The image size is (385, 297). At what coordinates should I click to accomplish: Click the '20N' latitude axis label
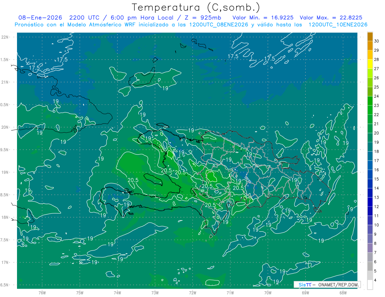point(5,127)
